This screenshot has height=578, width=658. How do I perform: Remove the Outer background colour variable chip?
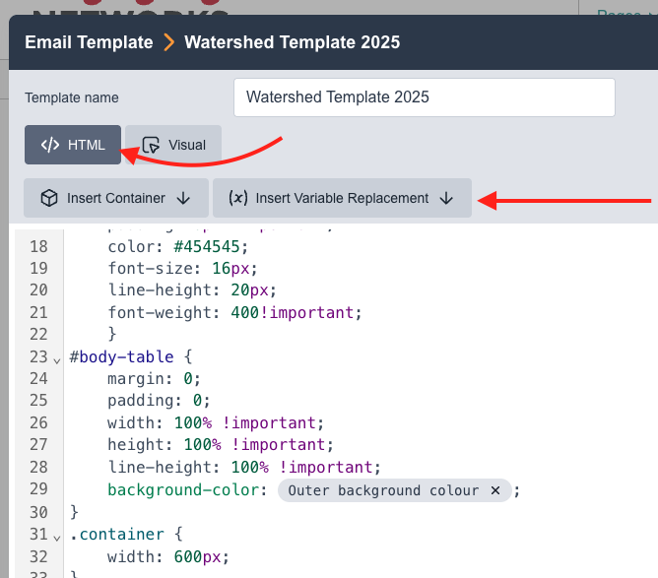pyautogui.click(x=495, y=490)
